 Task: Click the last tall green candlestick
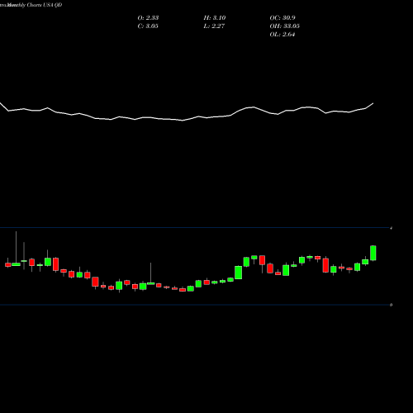[373, 253]
